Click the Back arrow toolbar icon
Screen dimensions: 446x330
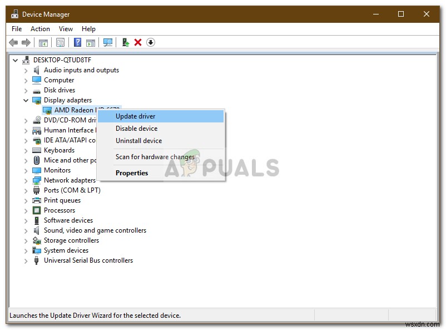[13, 42]
